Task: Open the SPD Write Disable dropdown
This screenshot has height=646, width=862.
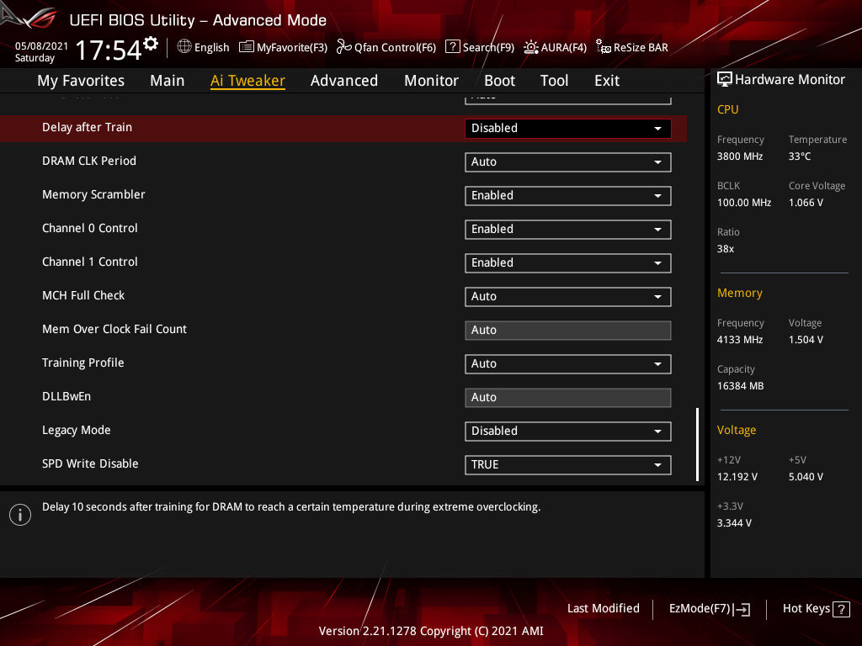Action: coord(568,464)
